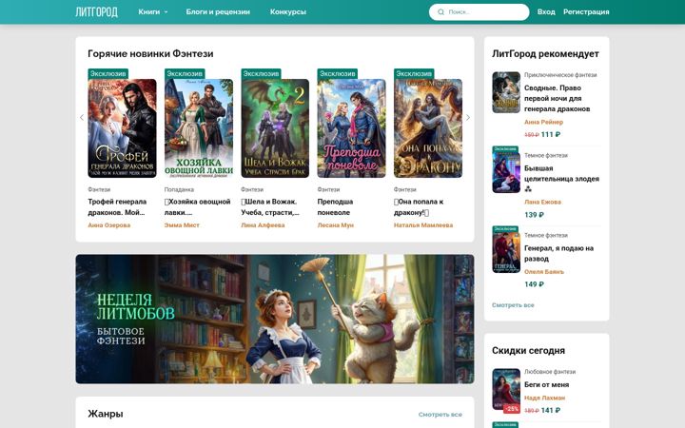Click the 111 ₽ discounted price
Viewport: 685px width, 428px height.
pyautogui.click(x=551, y=134)
